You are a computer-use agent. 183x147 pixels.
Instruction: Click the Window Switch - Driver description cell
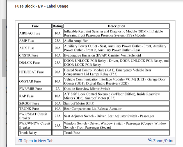[x=116, y=125]
